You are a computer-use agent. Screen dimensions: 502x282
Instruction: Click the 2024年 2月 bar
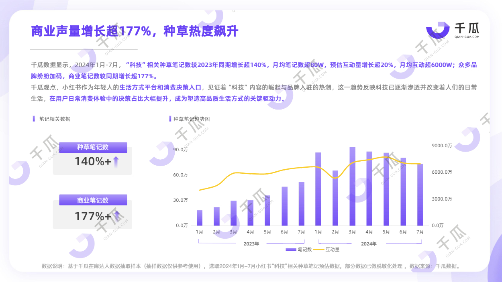pyautogui.click(x=335, y=198)
